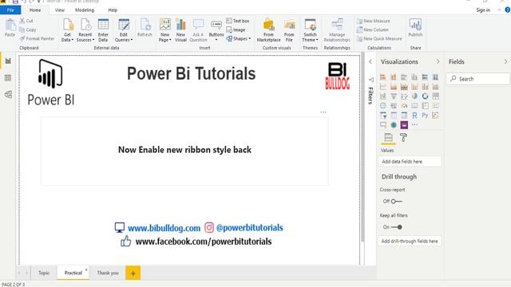511x287 pixels.
Task: Select the Slicer visual
Action: [x=383, y=115]
